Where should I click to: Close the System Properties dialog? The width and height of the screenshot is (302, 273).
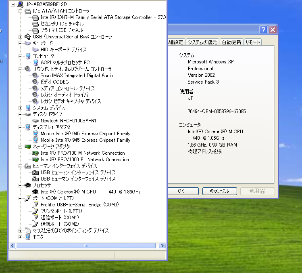pos(273,30)
